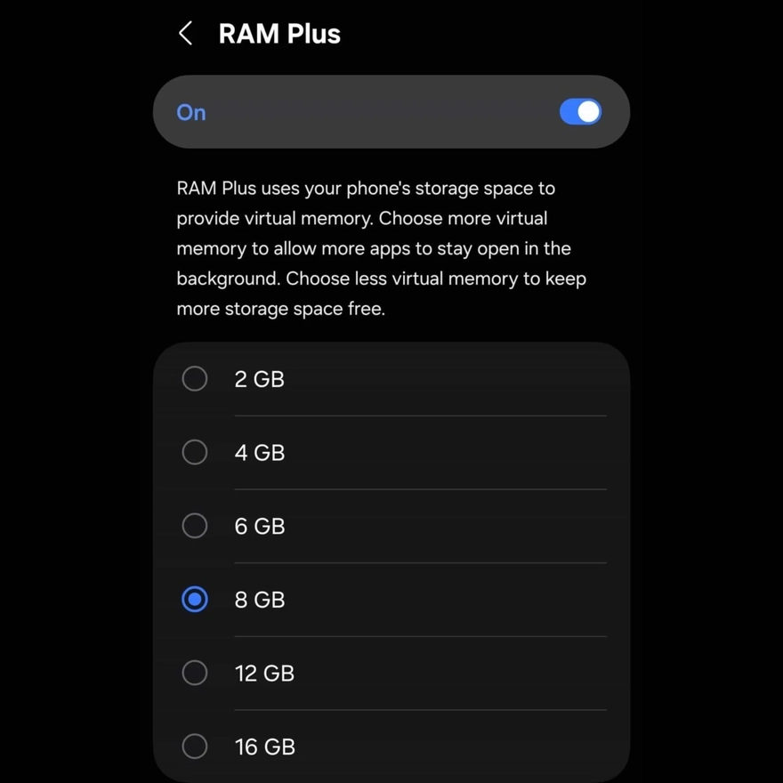The height and width of the screenshot is (783, 783).
Task: Turn off the RAM Plus switch
Action: click(x=580, y=112)
